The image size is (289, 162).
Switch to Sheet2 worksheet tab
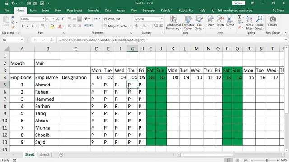45,155
